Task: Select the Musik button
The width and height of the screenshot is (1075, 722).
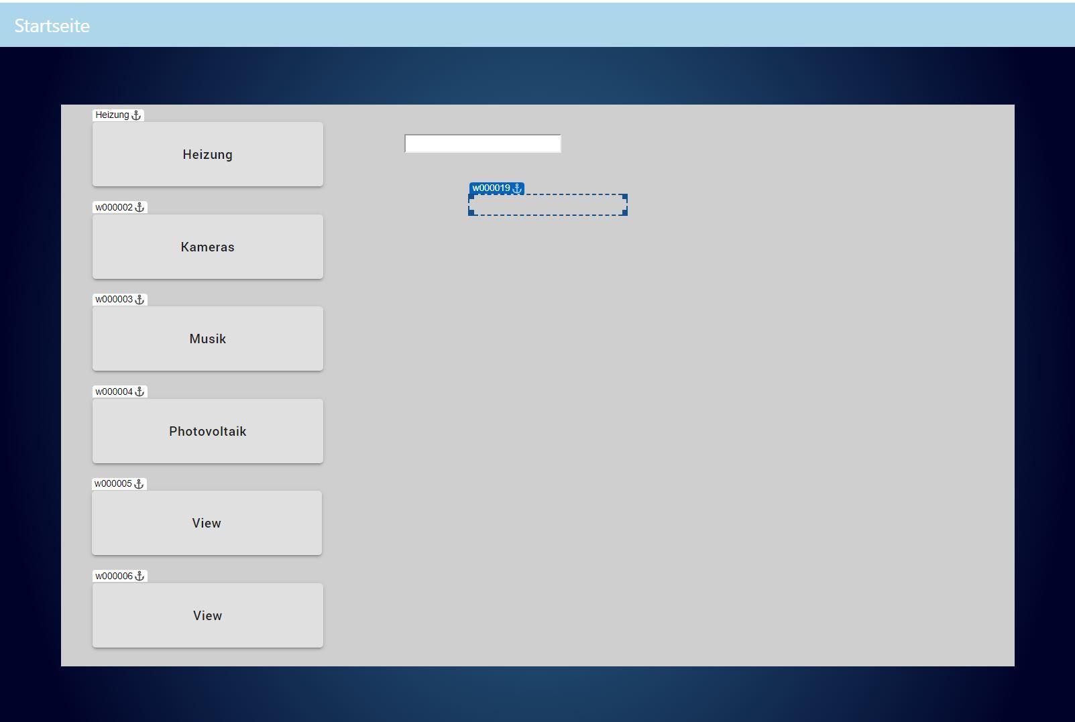Action: 207,339
